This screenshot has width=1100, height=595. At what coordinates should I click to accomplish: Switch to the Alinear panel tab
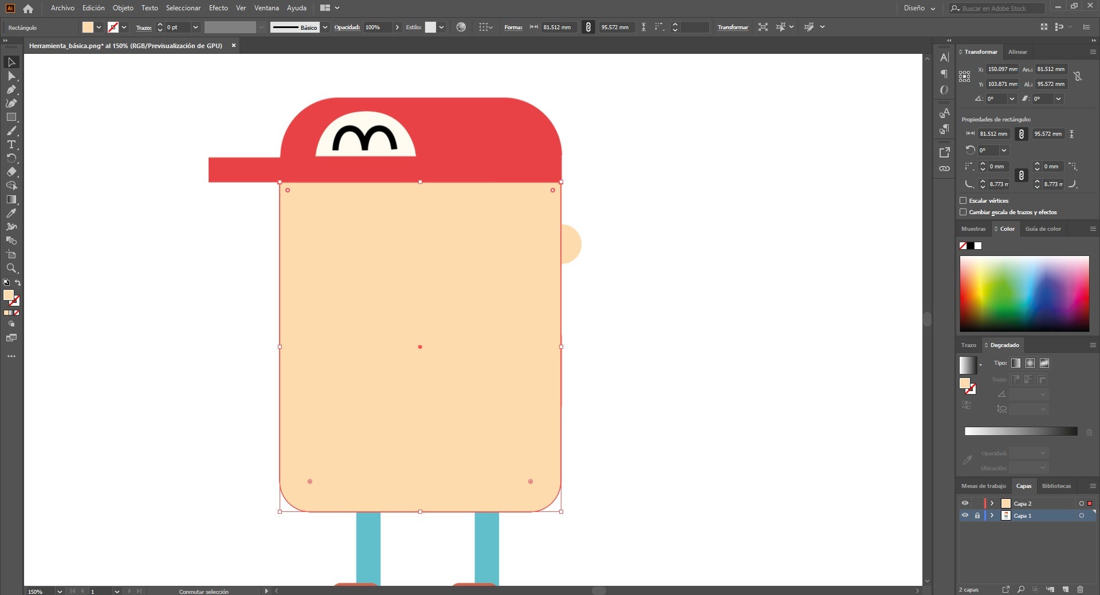[1017, 52]
